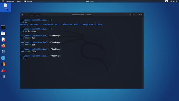The image size is (179, 101).
Task: Click the terminal's vertical scrollbar
Action: pos(143,52)
